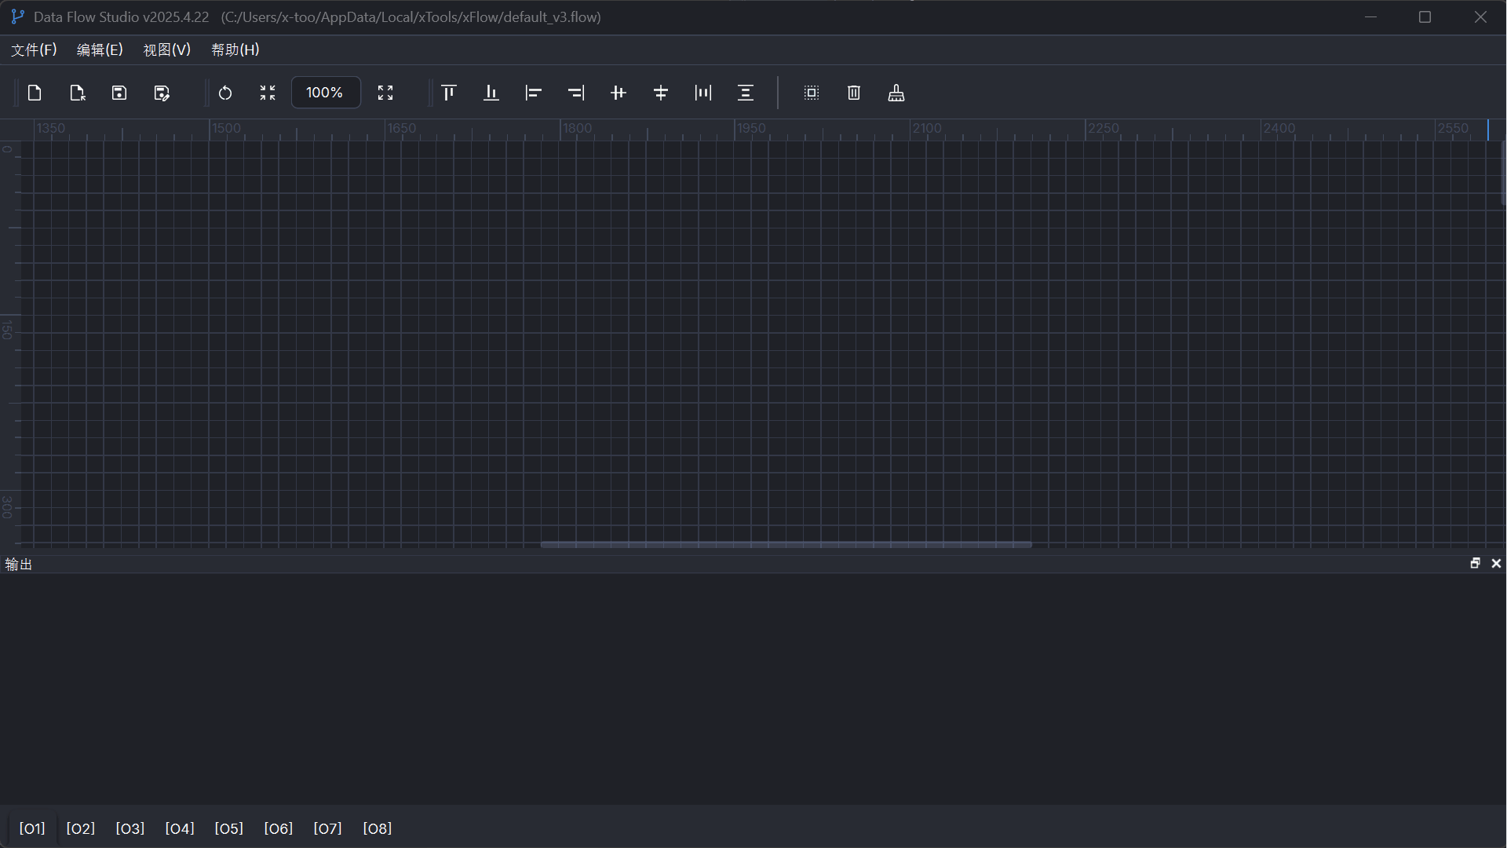Click the new file icon
This screenshot has width=1507, height=848.
click(35, 93)
